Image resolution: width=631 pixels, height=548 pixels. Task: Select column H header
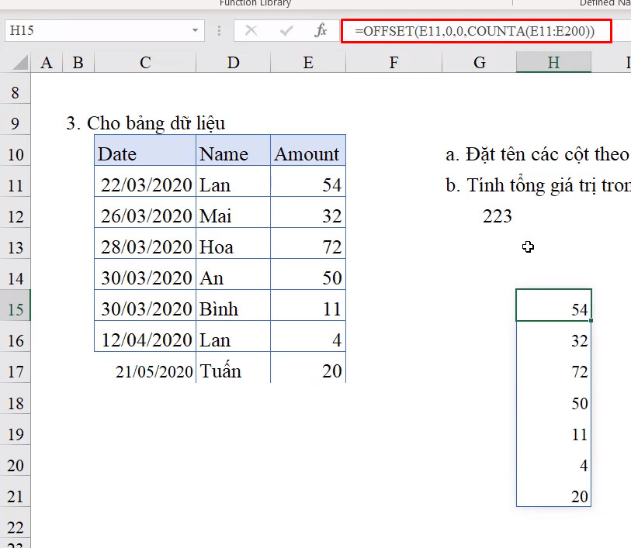click(553, 61)
